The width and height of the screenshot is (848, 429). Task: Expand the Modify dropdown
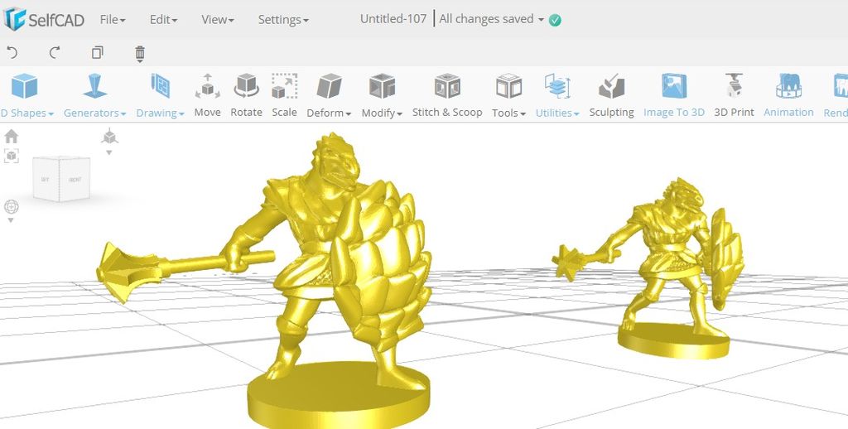[382, 96]
